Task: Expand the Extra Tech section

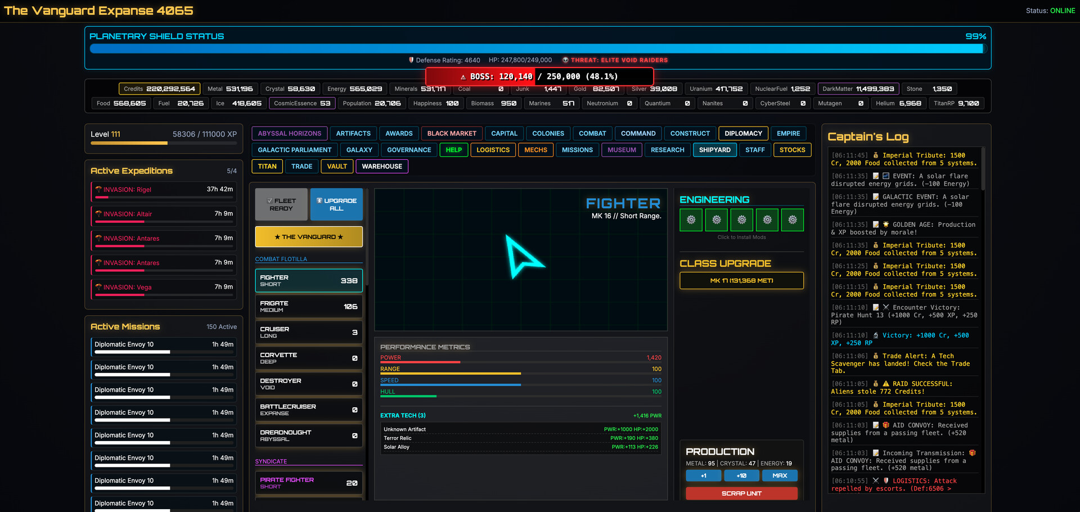Action: click(x=403, y=415)
